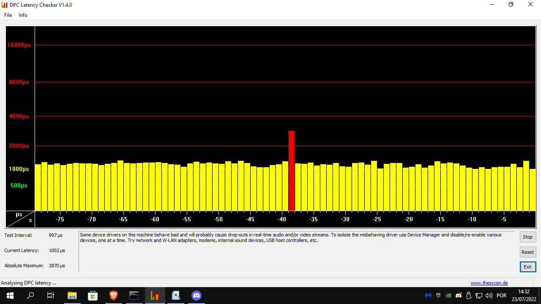Open the Info menu
This screenshot has height=304, width=541.
(x=23, y=15)
